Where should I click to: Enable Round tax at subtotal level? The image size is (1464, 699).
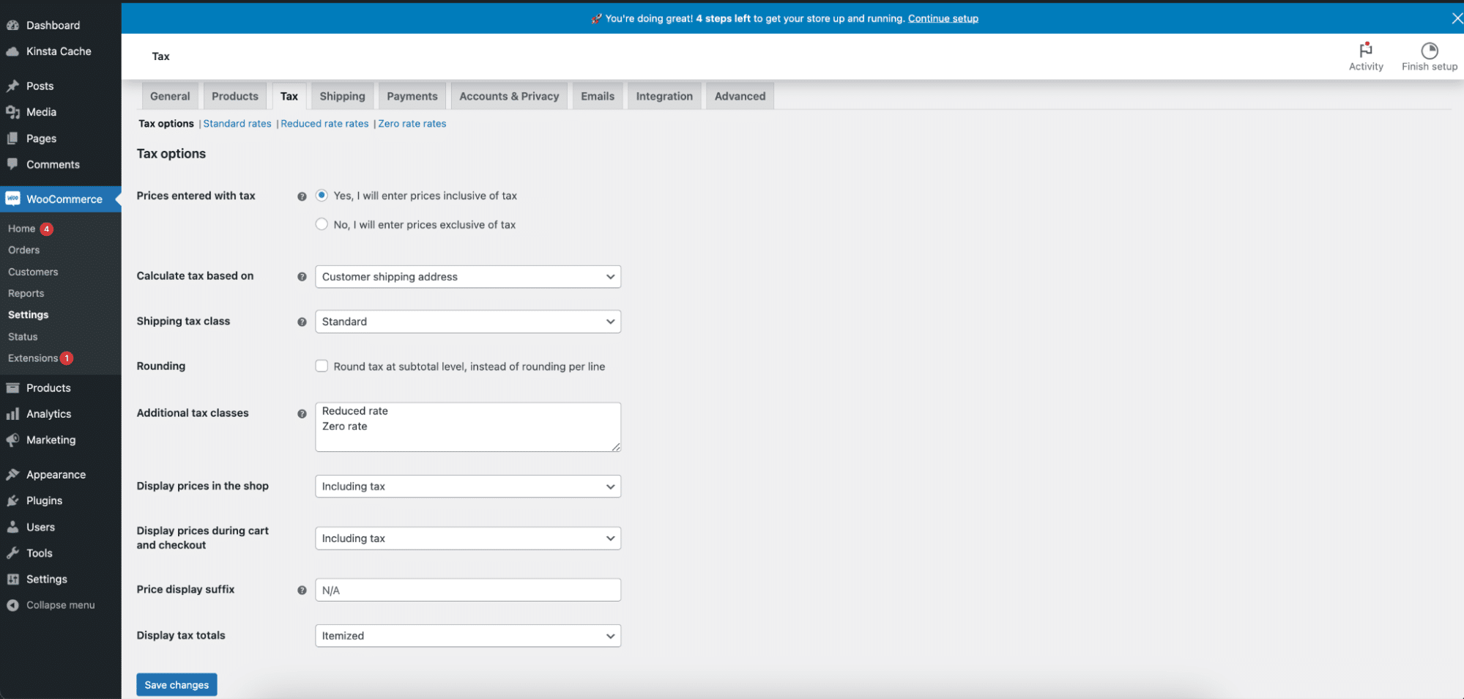[322, 366]
